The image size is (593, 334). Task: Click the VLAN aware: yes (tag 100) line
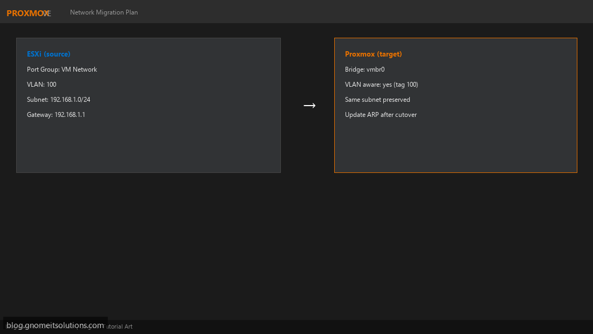382,85
